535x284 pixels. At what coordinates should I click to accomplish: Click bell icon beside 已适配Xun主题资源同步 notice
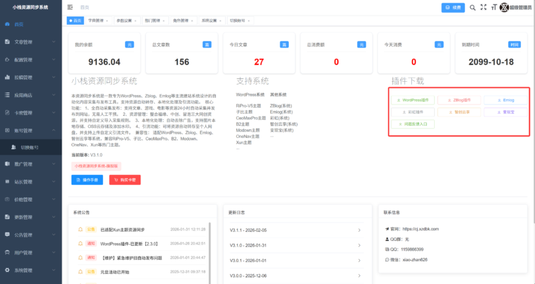(80, 229)
